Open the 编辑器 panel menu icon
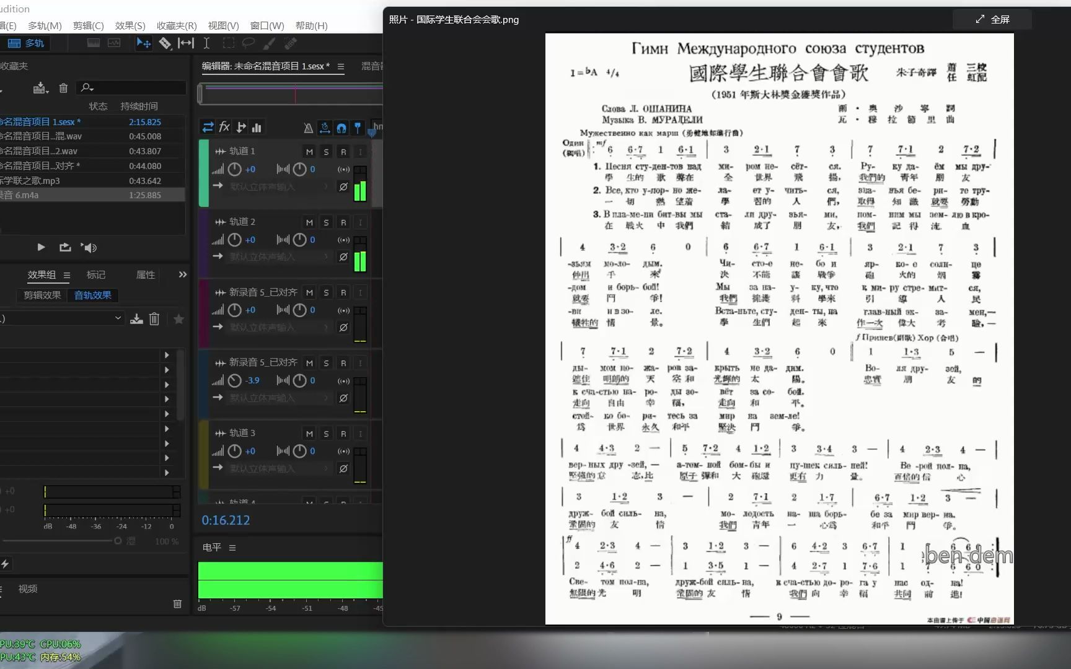The height and width of the screenshot is (669, 1071). 341,66
